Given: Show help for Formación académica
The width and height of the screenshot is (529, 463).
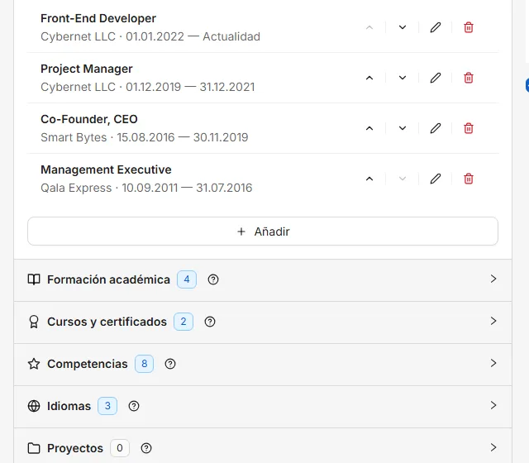Looking at the screenshot, I should coord(213,279).
